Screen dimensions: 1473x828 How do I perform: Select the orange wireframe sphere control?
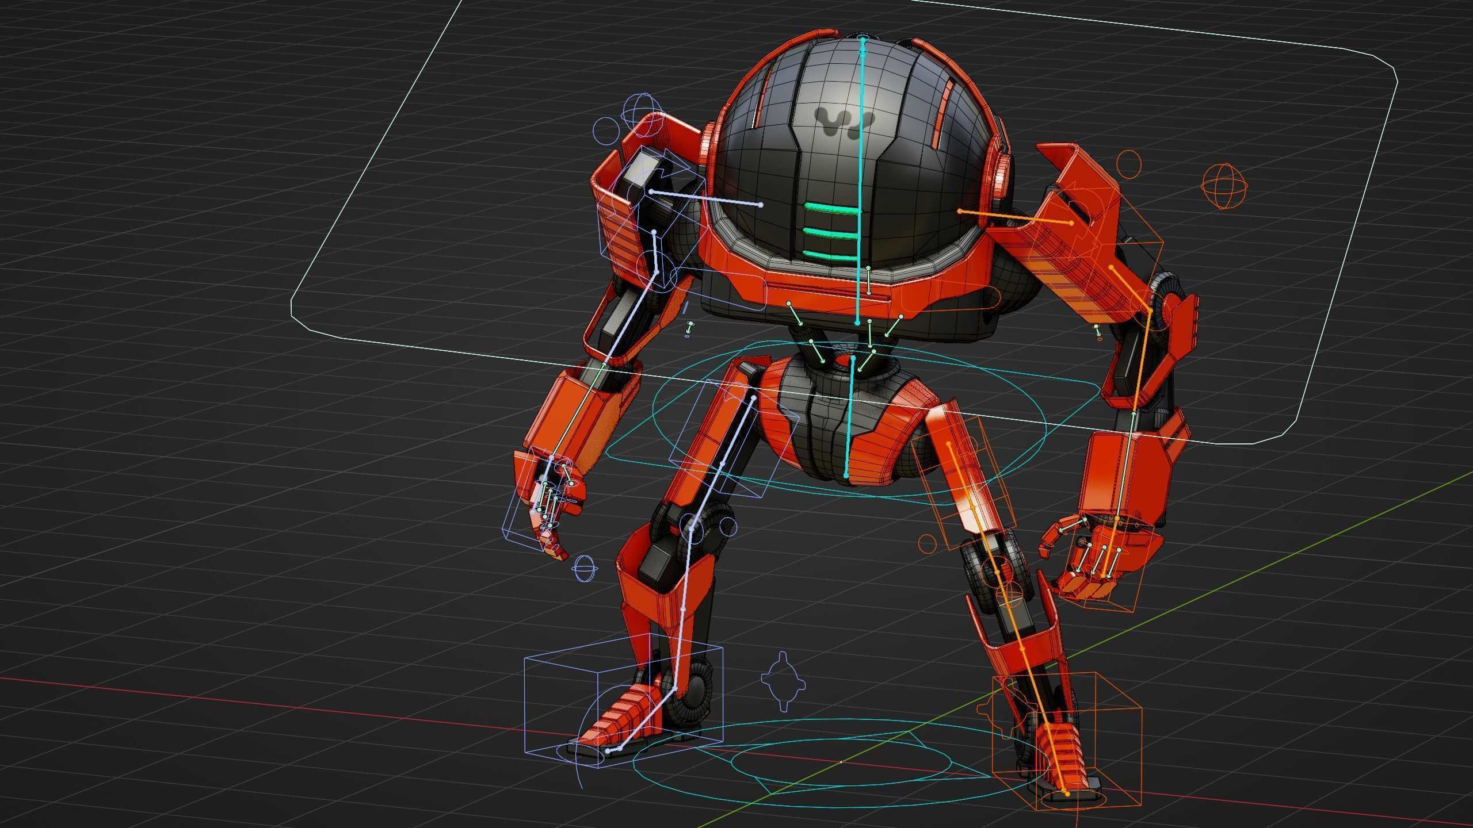1225,186
